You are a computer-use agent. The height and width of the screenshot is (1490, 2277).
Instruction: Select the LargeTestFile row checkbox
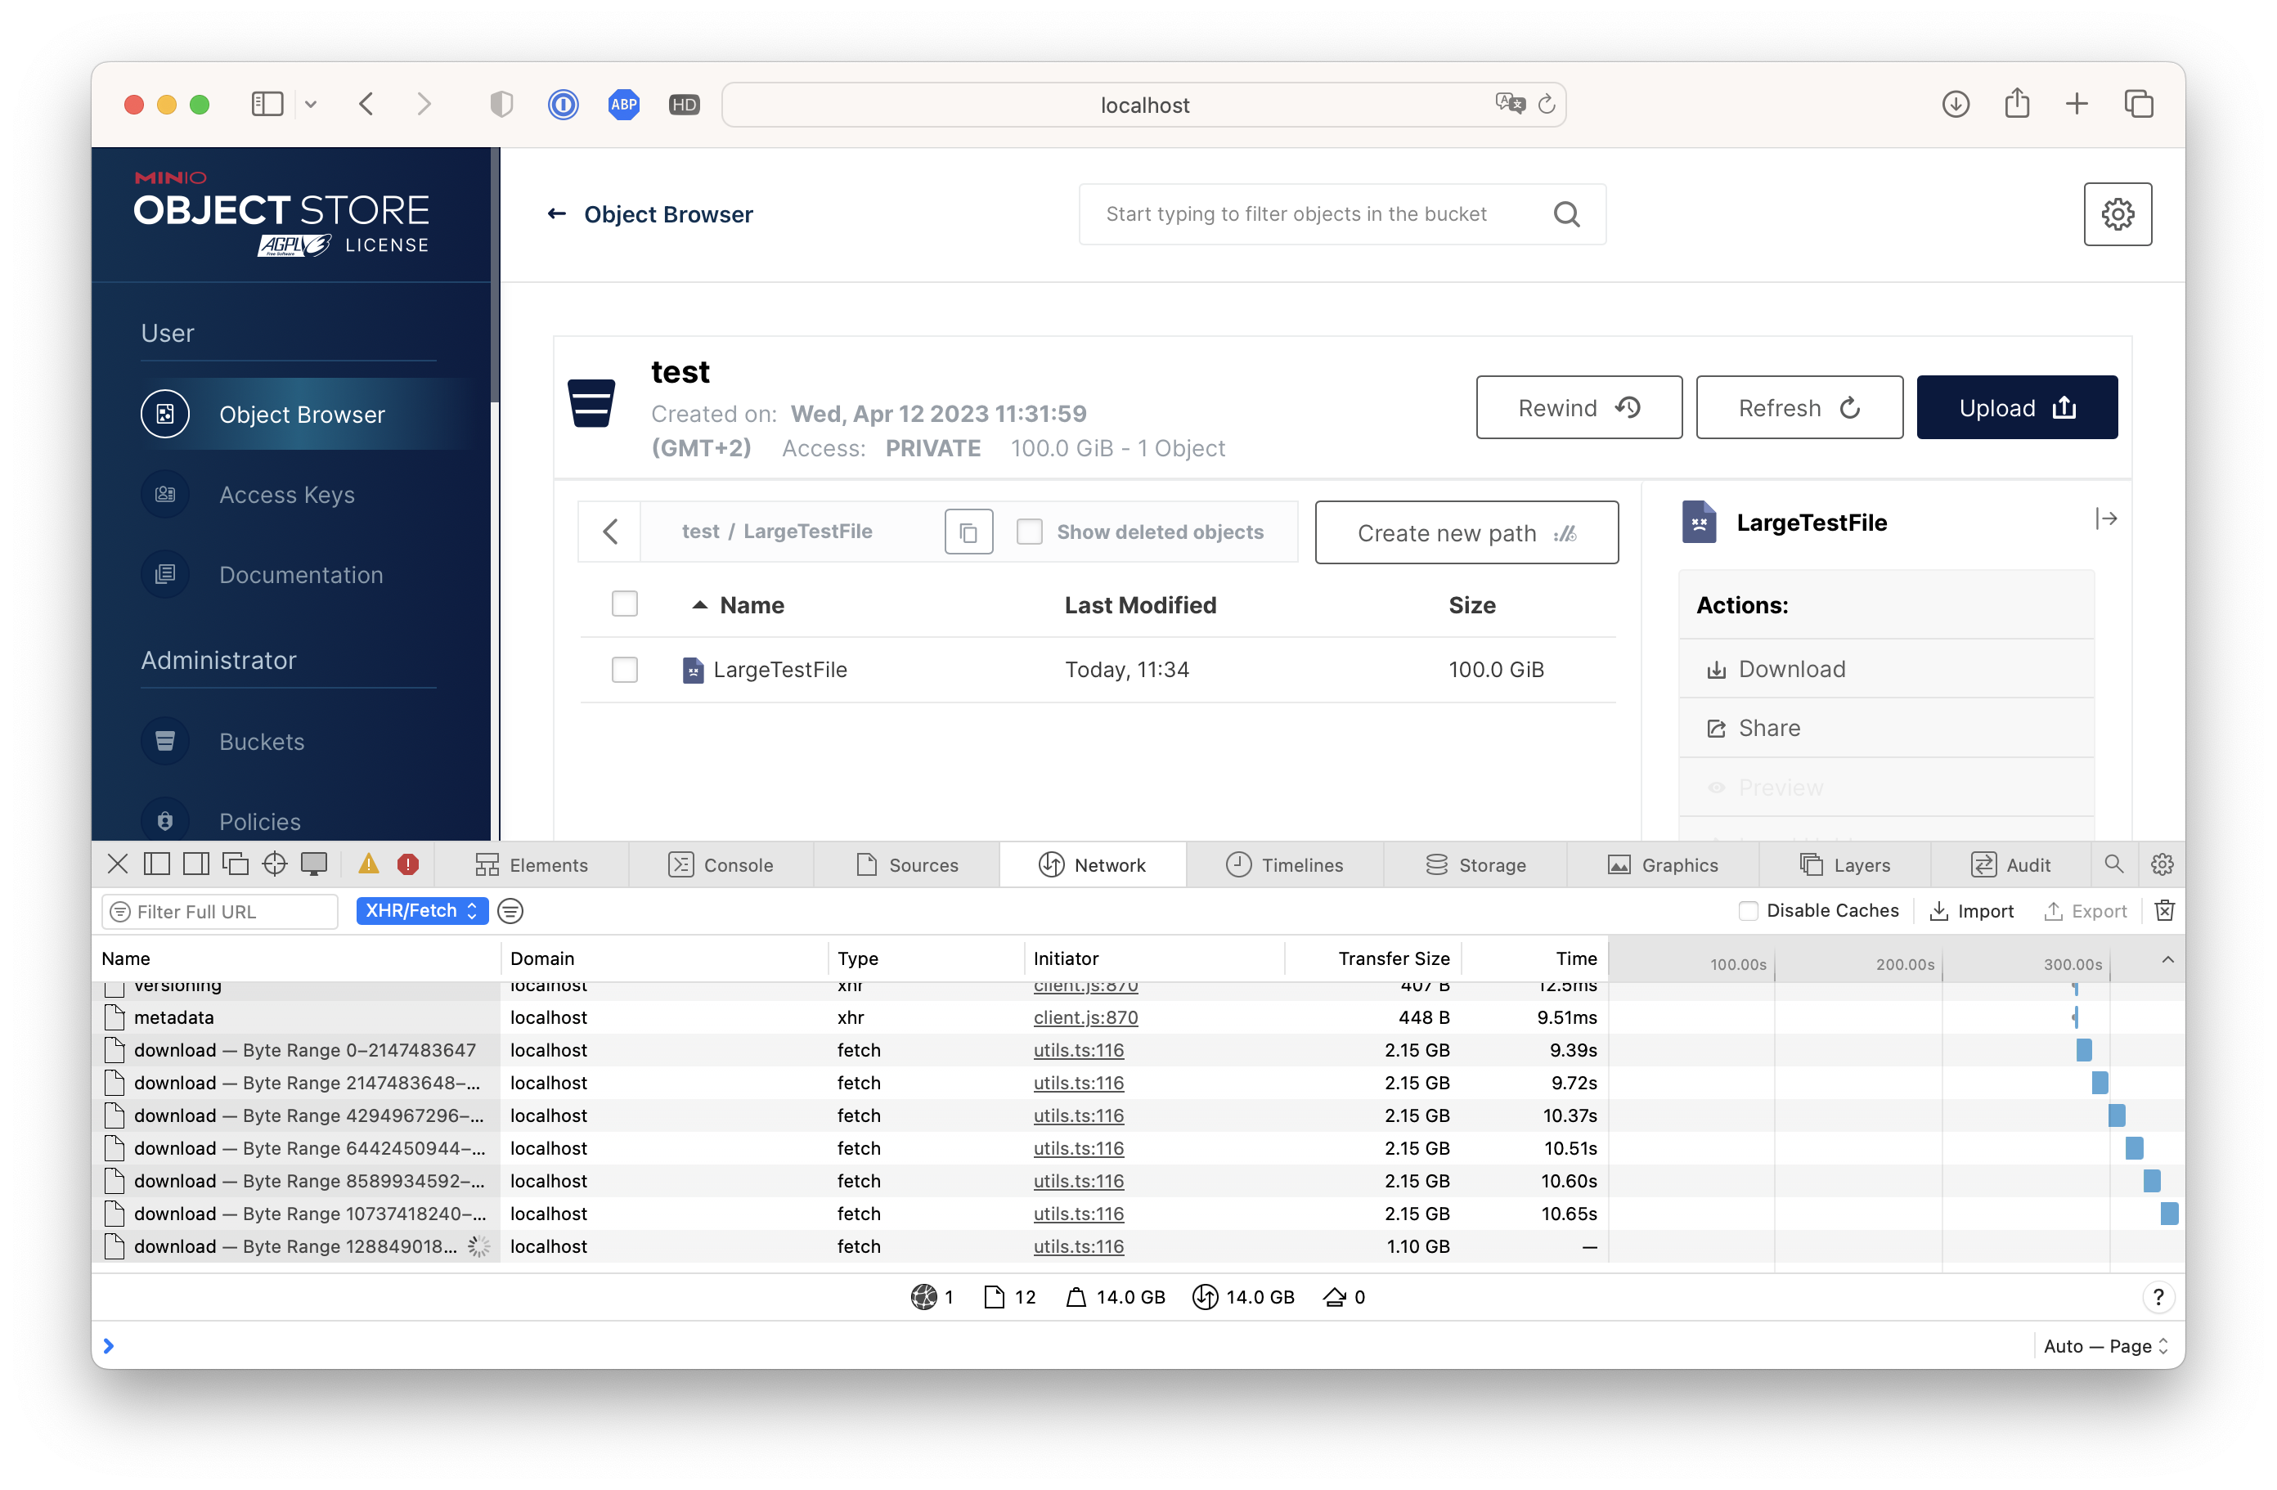pyautogui.click(x=625, y=670)
